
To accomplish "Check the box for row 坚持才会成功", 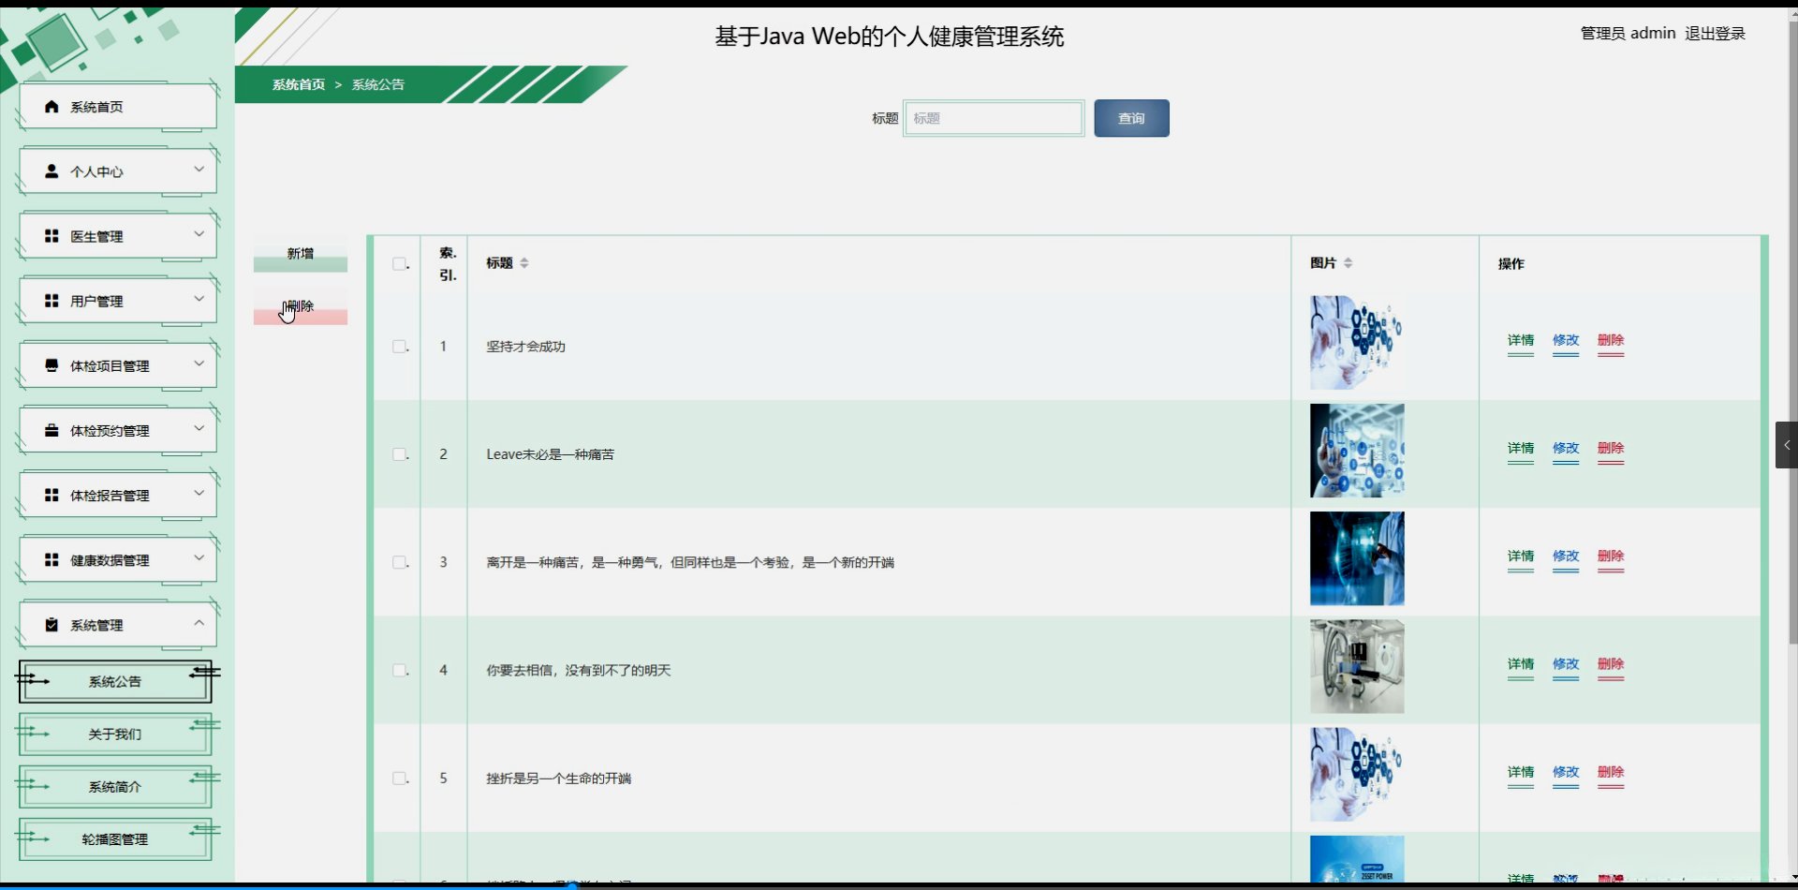I will [x=399, y=347].
